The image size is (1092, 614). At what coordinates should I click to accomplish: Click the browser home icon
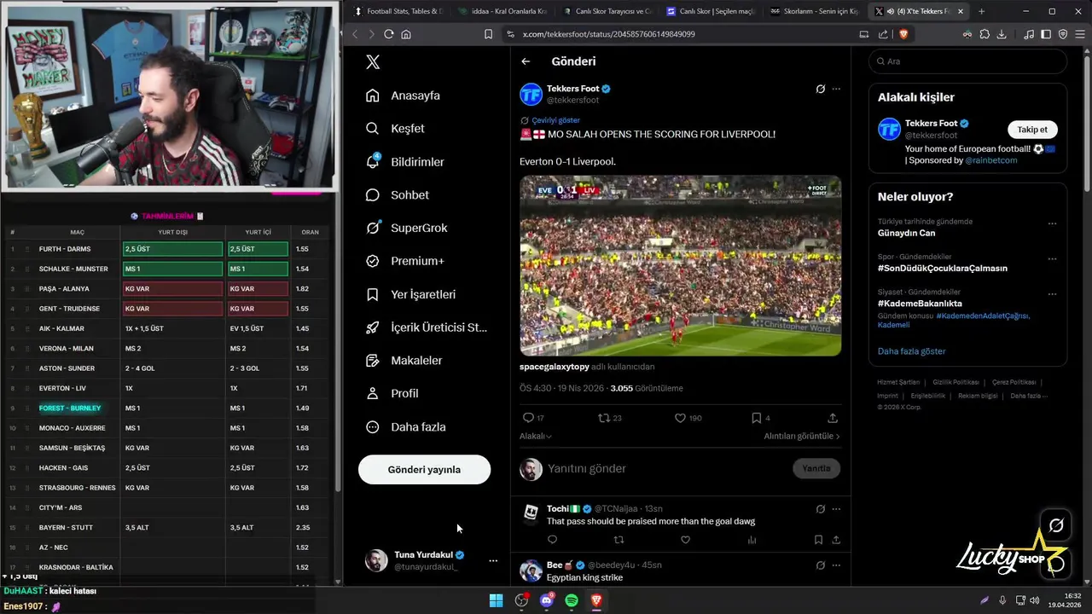click(x=406, y=34)
